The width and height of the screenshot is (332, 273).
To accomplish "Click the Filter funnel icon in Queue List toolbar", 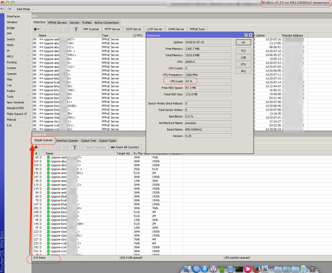I will tap(75, 147).
